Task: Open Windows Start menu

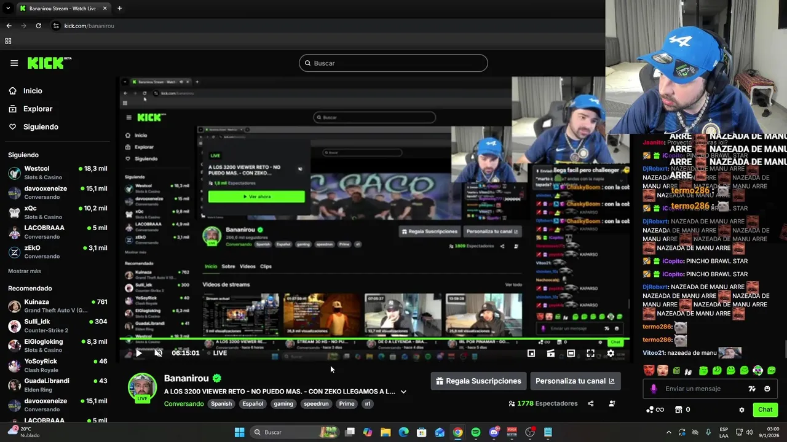Action: (x=239, y=432)
